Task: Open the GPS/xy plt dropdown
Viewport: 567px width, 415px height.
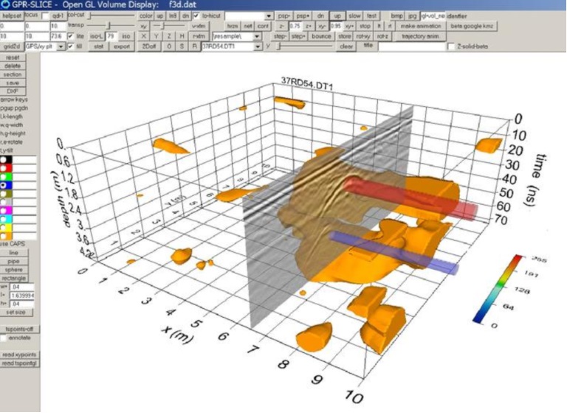Action: [x=61, y=46]
